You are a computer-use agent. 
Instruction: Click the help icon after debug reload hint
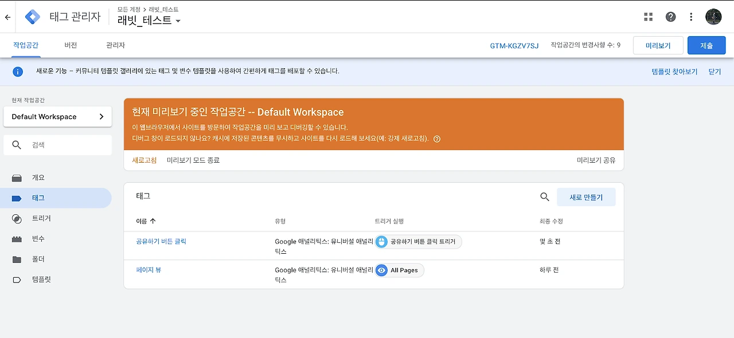pyautogui.click(x=437, y=139)
